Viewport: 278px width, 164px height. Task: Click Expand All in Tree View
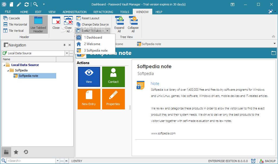point(119,24)
